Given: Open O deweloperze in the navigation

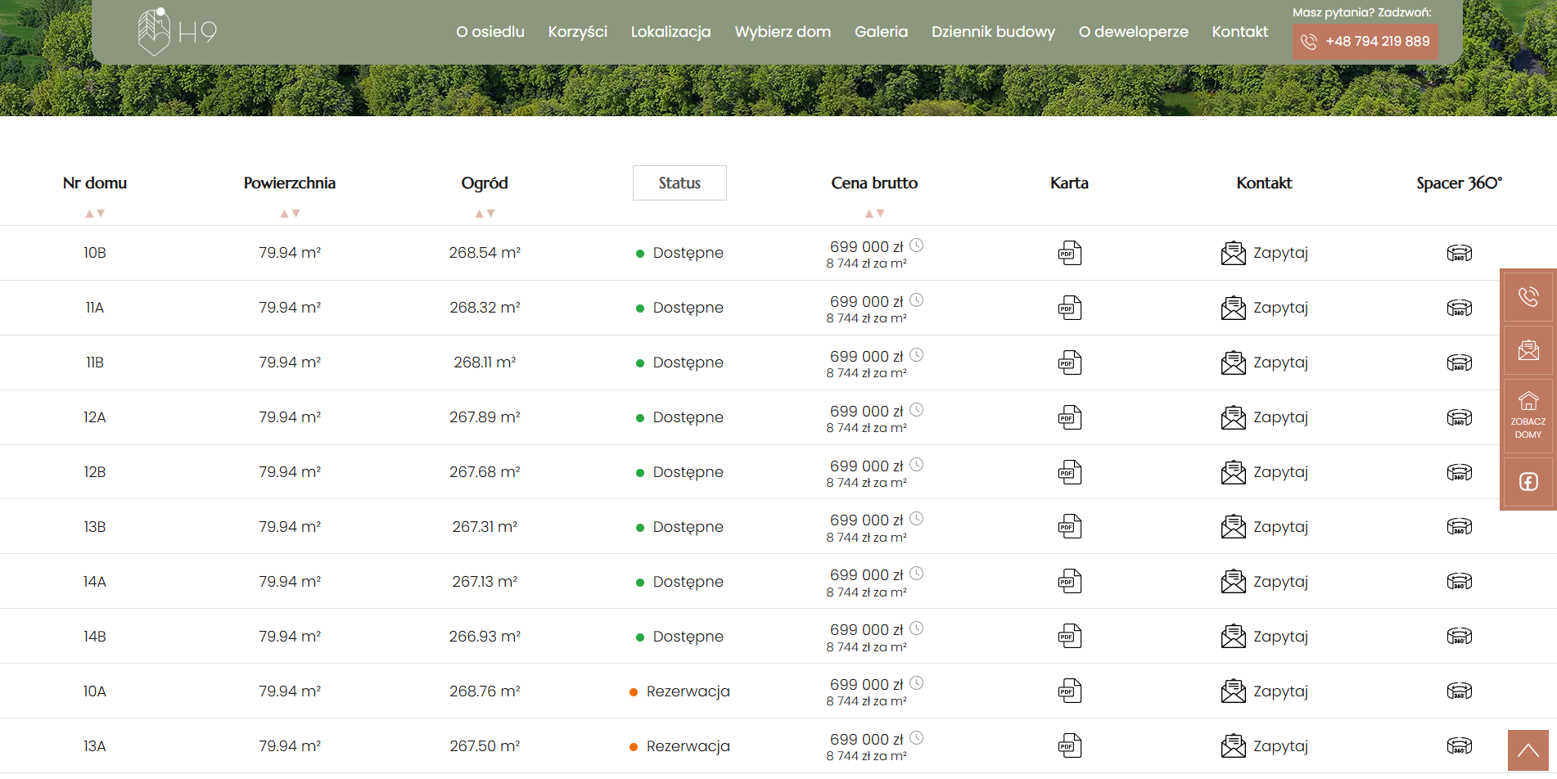Looking at the screenshot, I should pos(1133,32).
